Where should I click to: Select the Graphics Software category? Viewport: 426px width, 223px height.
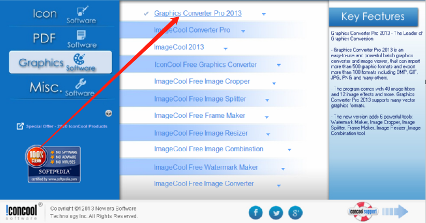(60, 62)
